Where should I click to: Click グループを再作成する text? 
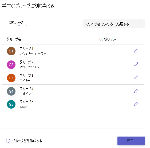(27, 141)
